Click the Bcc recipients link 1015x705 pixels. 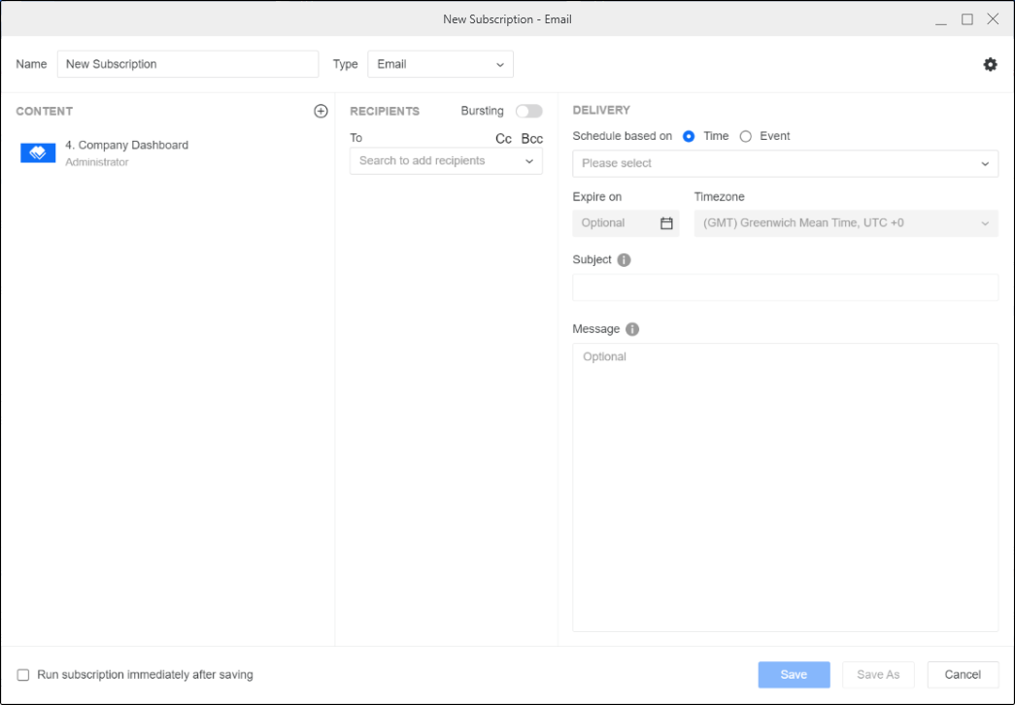coord(531,139)
